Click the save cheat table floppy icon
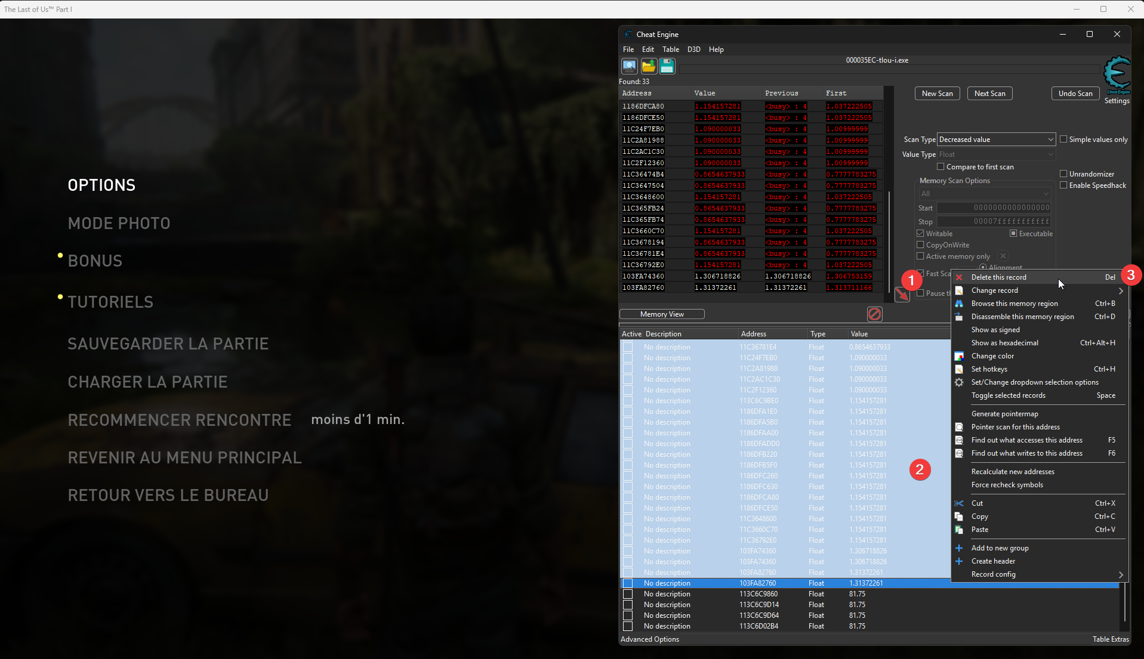The width and height of the screenshot is (1144, 659). click(667, 66)
